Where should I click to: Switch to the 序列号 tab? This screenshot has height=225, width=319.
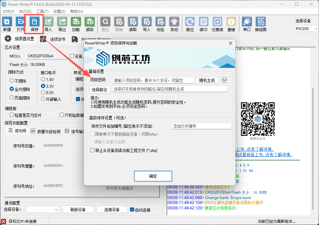tap(18, 131)
